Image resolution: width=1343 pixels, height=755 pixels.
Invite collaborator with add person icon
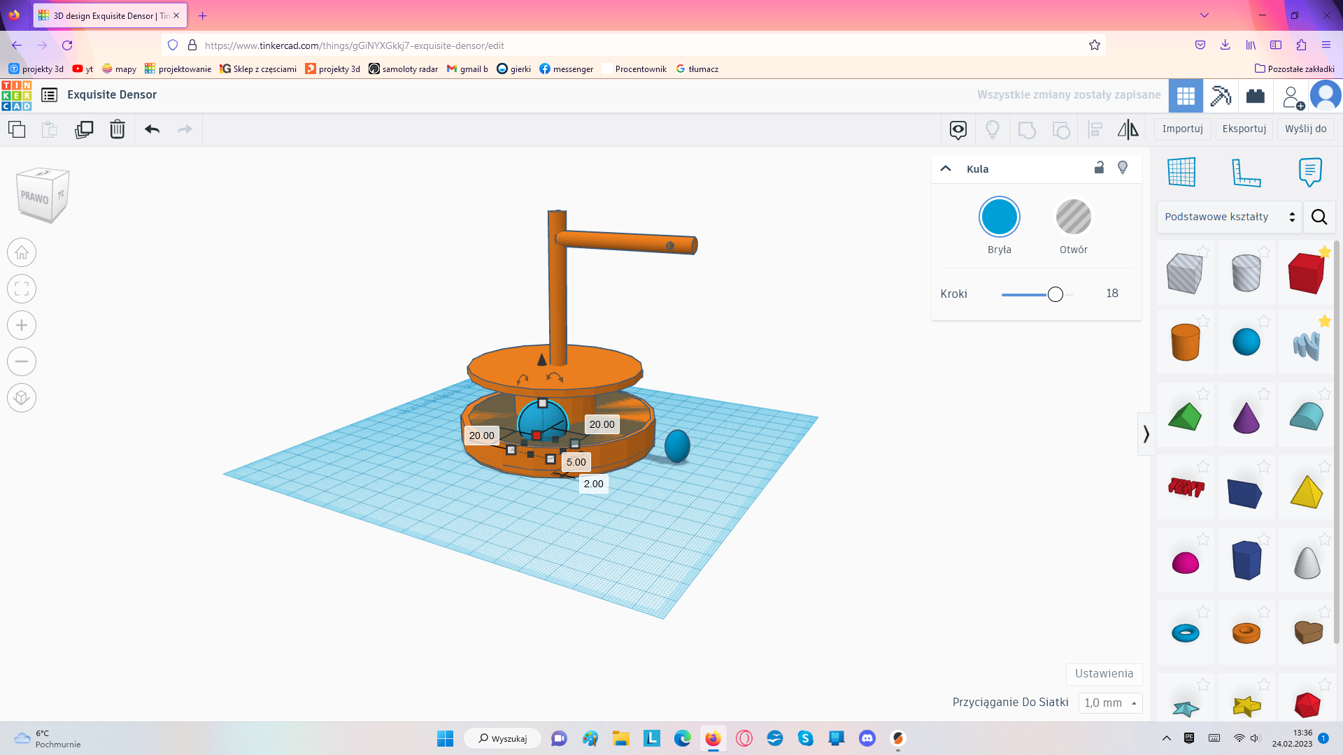[x=1292, y=96]
